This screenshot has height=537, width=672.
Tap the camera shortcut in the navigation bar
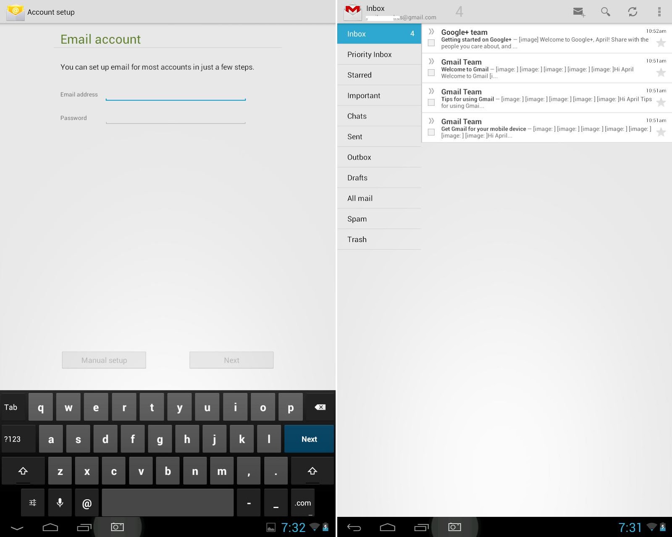117,527
